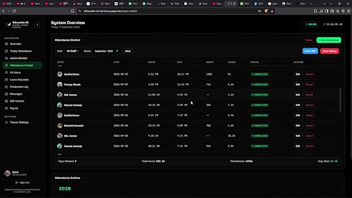Edit Shafiul Emon's 2026-09-06 record
The width and height of the screenshot is (352, 198).
pyautogui.click(x=298, y=115)
